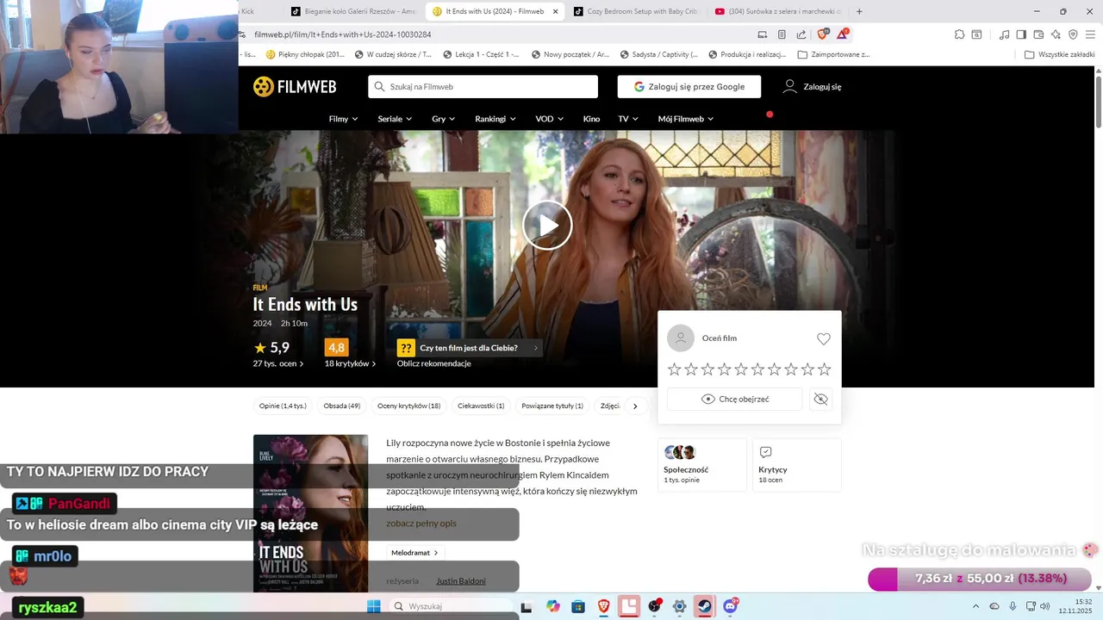Click the Steam icon in taskbar
Image resolution: width=1103 pixels, height=620 pixels.
click(x=705, y=606)
